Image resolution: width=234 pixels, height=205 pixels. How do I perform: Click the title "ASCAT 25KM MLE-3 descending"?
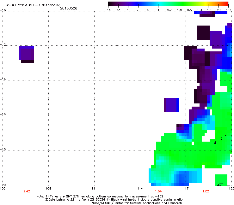tap(33, 5)
